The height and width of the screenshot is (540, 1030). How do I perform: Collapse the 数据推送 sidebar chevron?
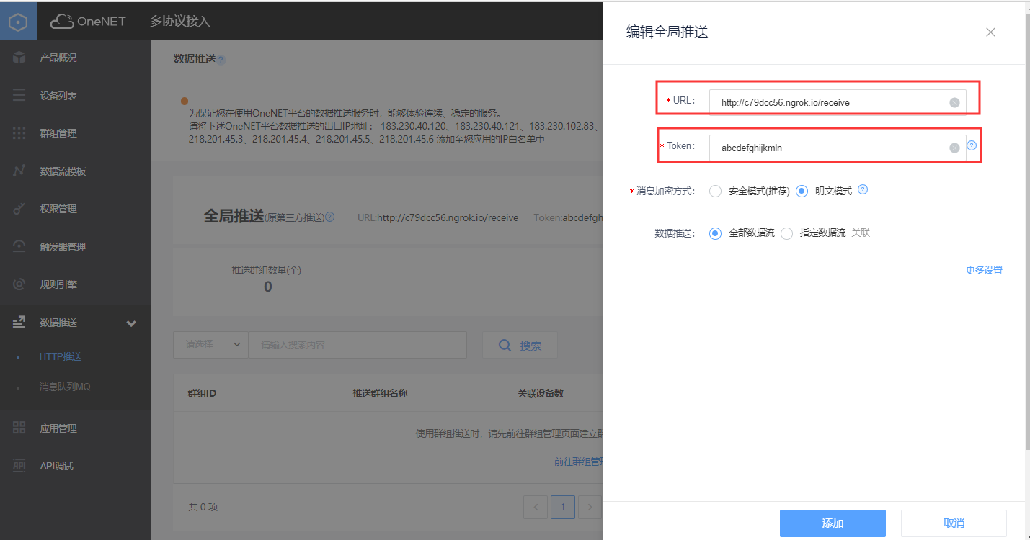131,323
